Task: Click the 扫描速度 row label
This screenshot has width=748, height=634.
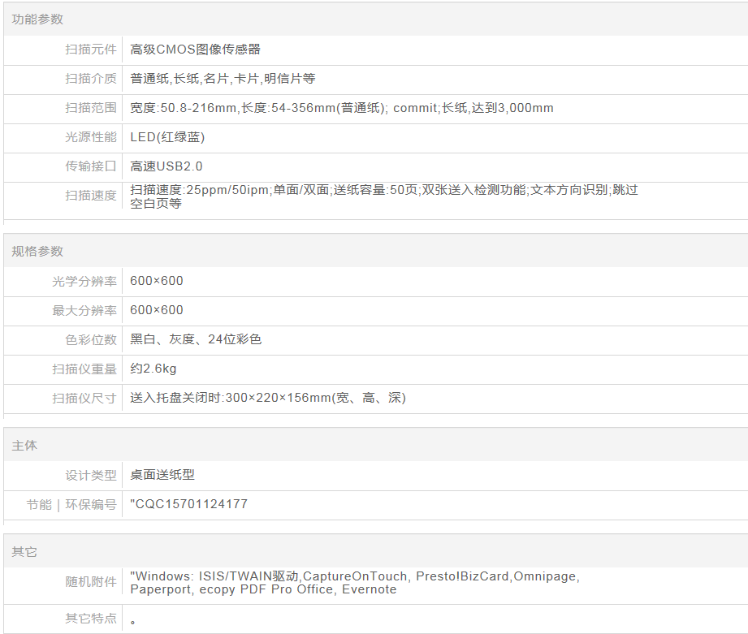Action: tap(91, 196)
